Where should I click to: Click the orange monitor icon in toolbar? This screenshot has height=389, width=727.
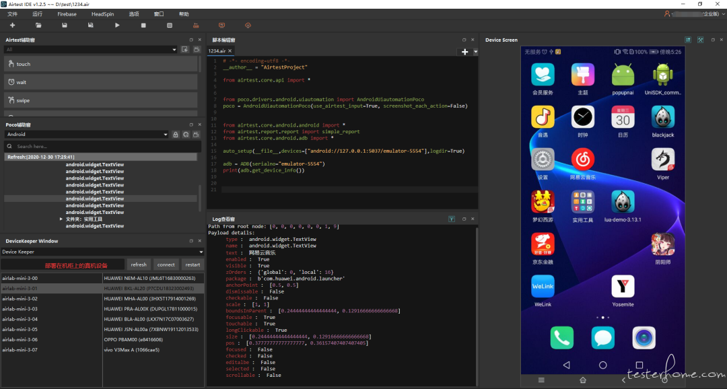tap(221, 26)
